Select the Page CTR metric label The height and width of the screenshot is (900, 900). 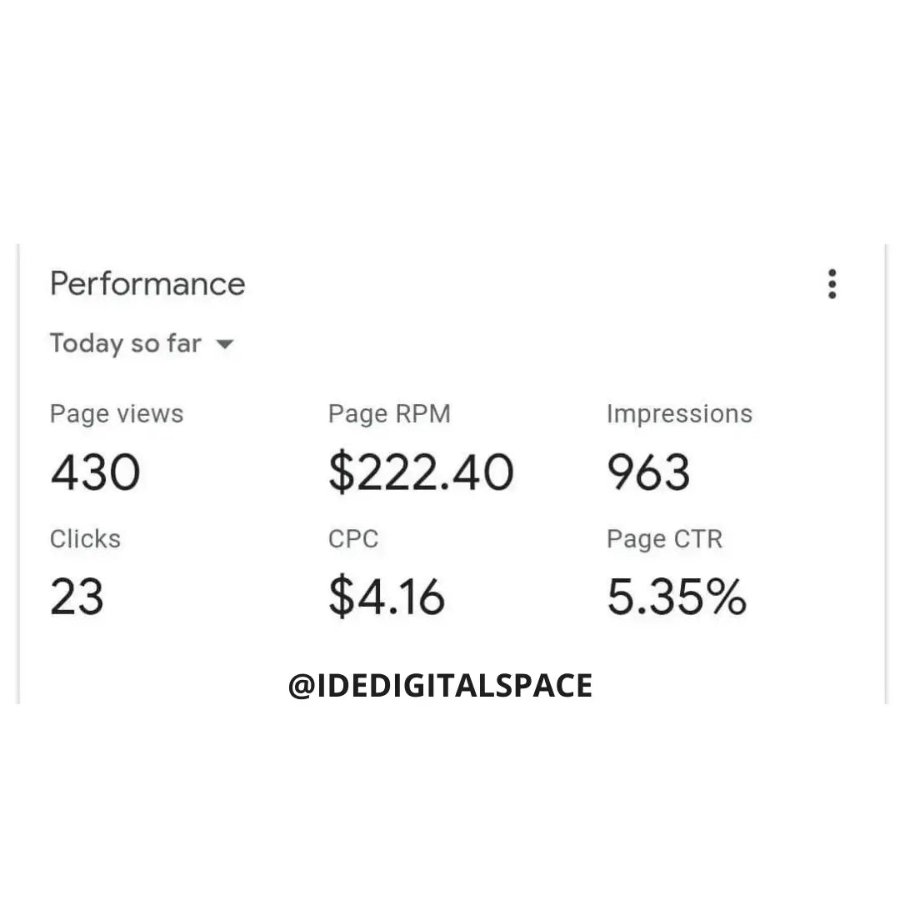coord(664,539)
